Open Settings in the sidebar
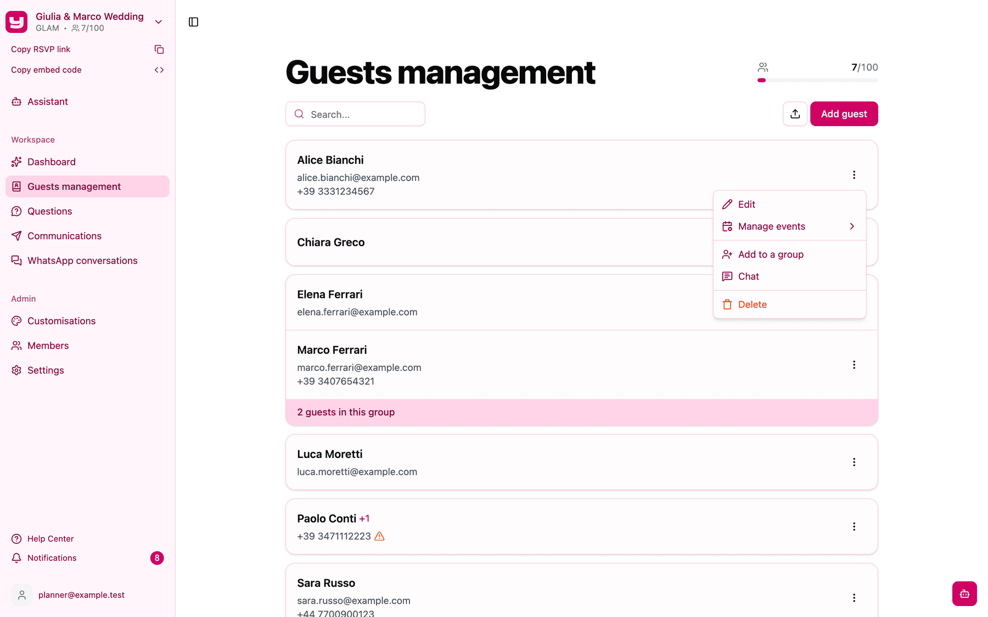Image resolution: width=988 pixels, height=617 pixels. coord(87,370)
